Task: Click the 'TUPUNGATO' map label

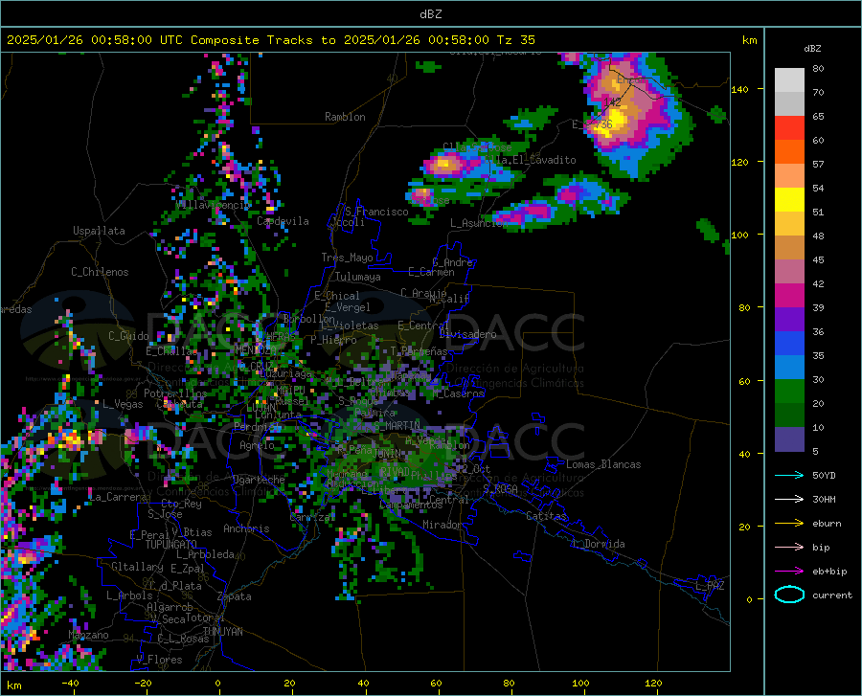Action: click(170, 545)
